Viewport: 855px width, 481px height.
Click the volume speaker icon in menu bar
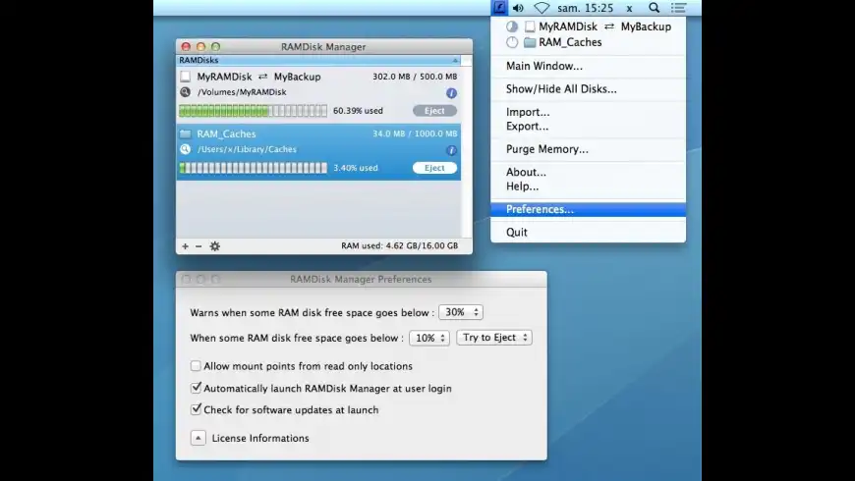pos(518,8)
